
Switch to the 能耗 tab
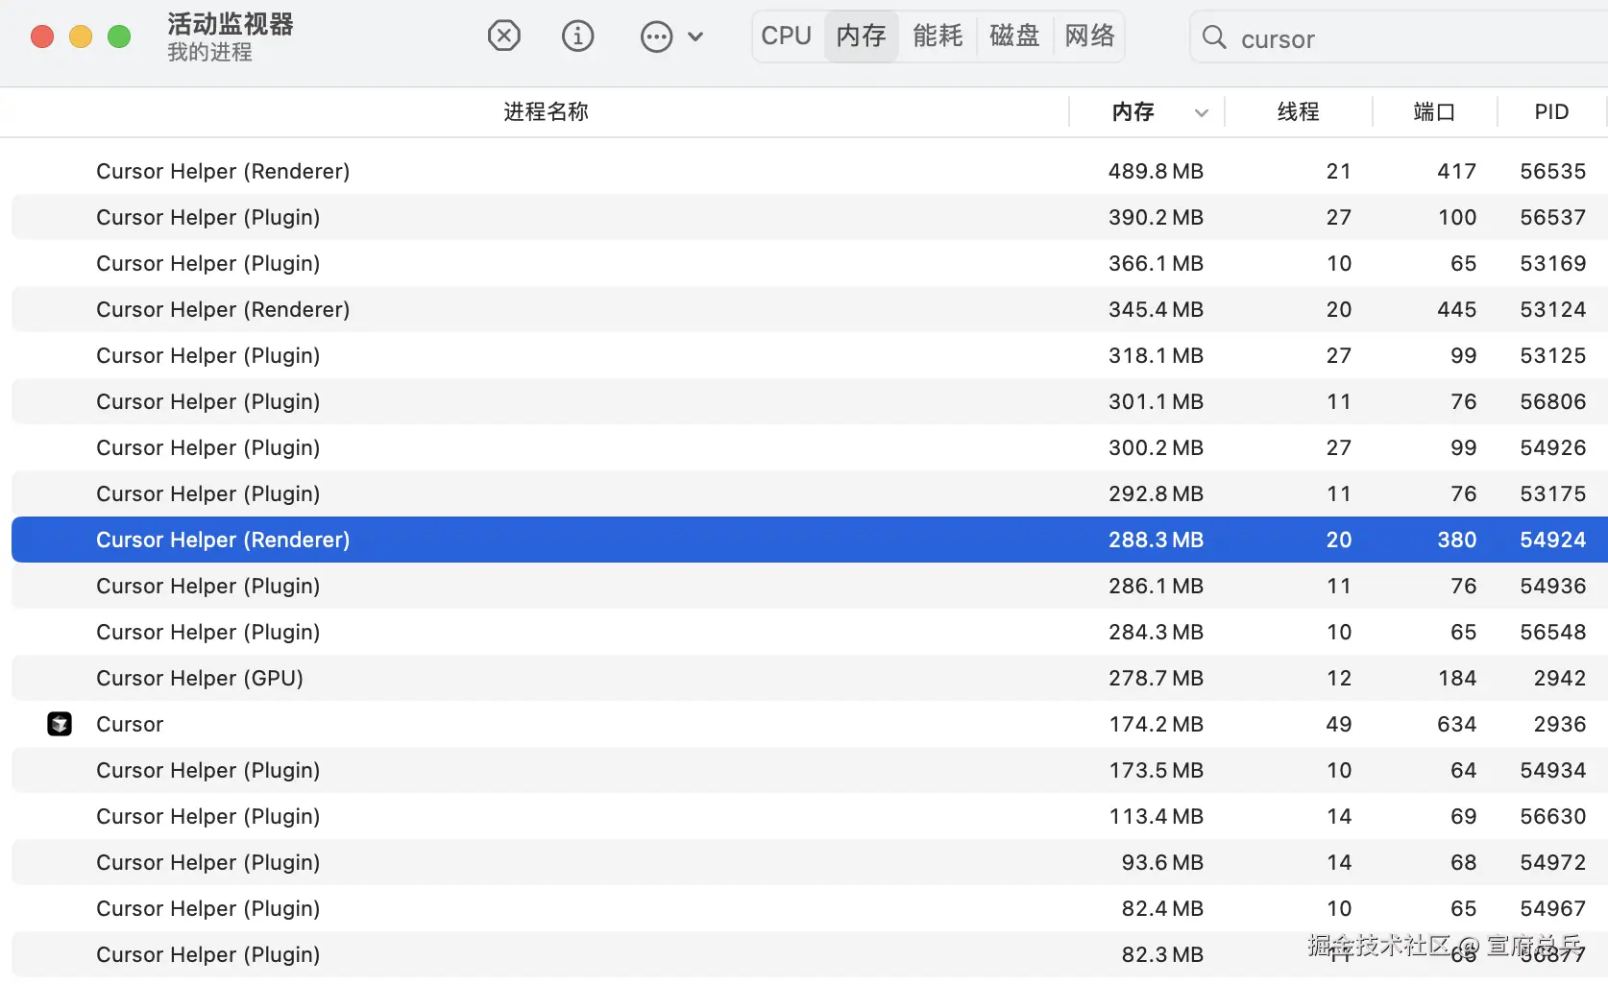937,36
